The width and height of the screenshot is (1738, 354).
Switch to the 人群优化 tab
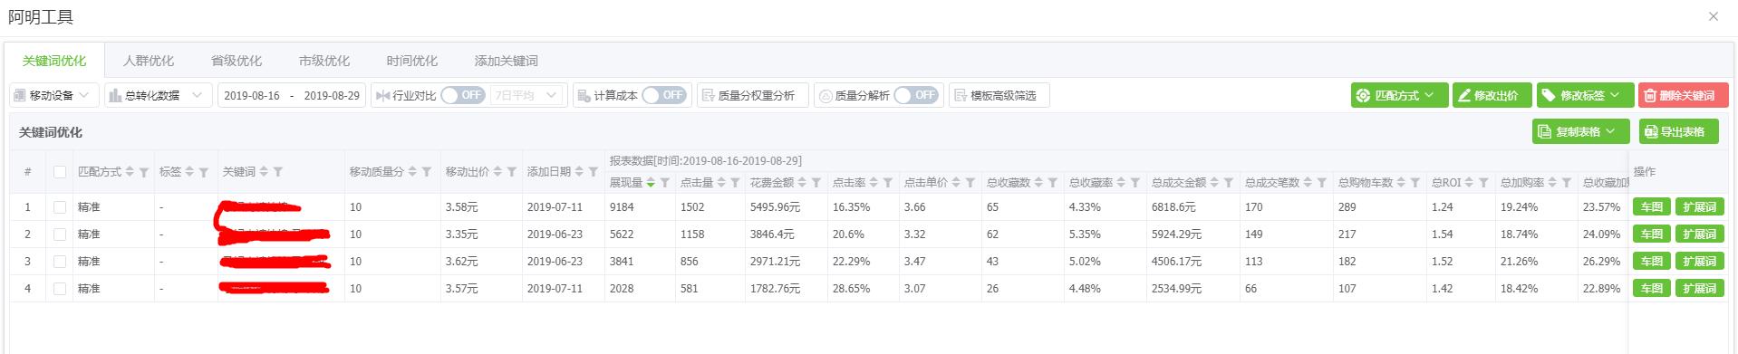point(149,61)
